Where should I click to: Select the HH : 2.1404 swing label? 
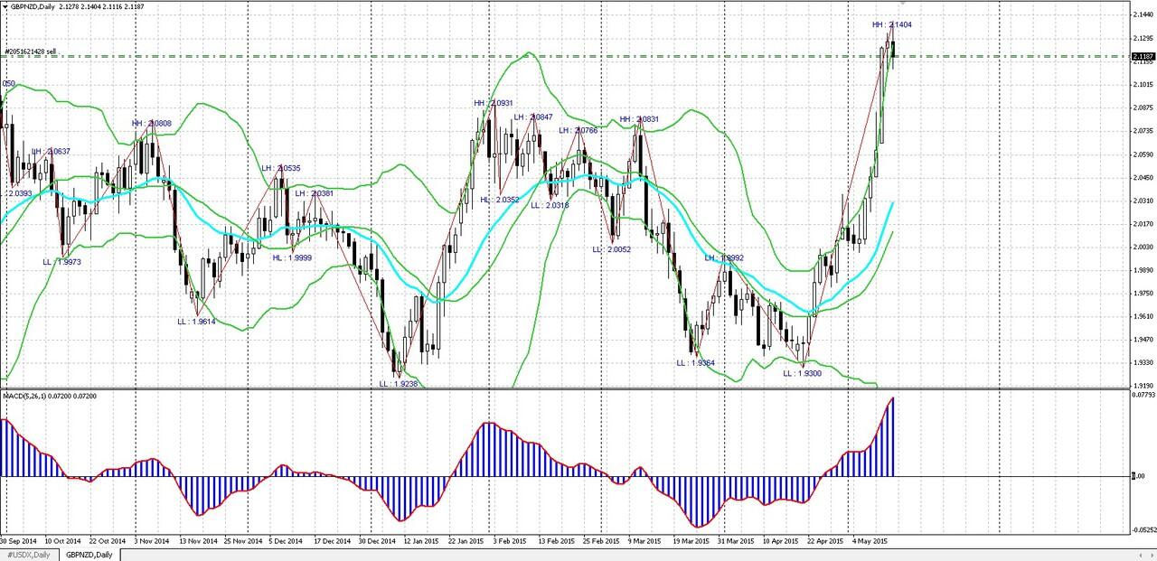pyautogui.click(x=891, y=24)
